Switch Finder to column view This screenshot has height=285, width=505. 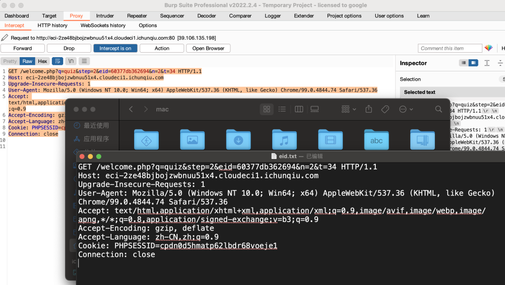299,109
